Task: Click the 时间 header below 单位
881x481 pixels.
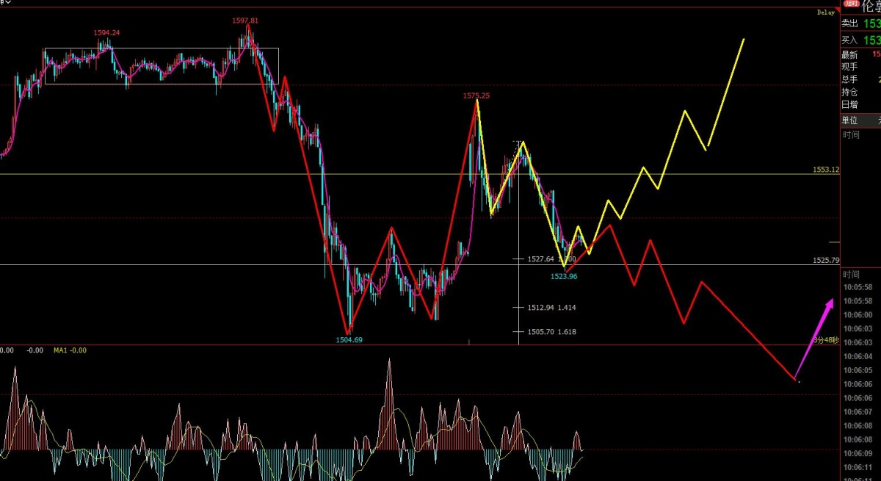Action: tap(851, 134)
